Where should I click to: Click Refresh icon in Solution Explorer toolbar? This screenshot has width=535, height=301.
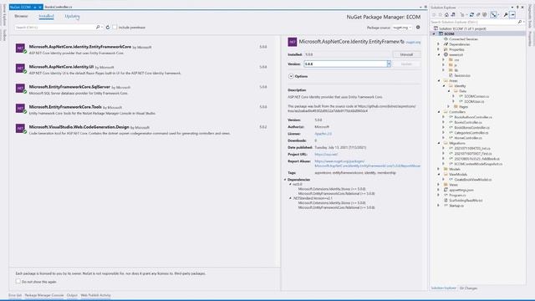point(471,15)
